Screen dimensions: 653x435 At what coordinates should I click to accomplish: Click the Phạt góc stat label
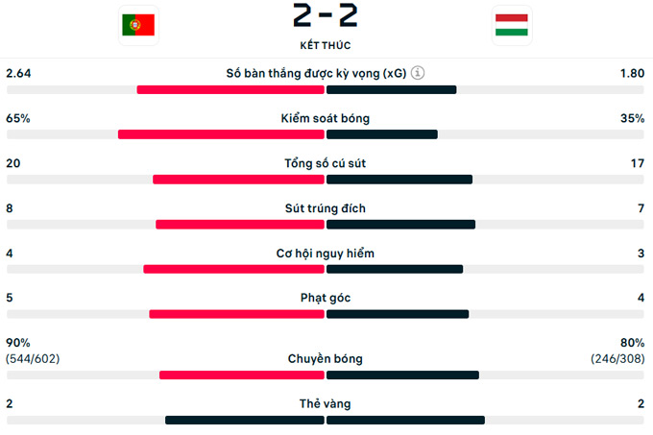[x=326, y=298]
